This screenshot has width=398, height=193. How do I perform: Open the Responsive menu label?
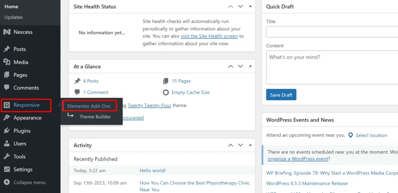[x=27, y=105]
